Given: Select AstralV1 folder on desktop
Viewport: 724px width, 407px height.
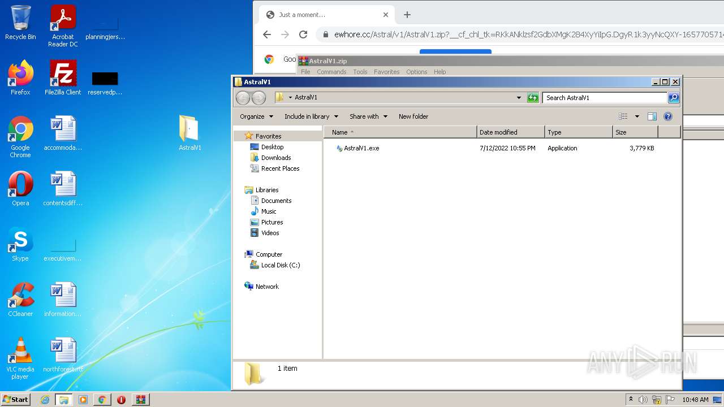Looking at the screenshot, I should coord(189,133).
